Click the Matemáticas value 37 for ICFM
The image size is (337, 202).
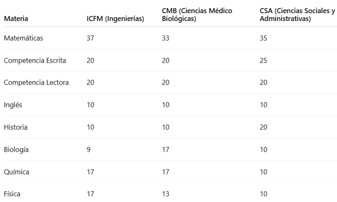[x=91, y=38]
